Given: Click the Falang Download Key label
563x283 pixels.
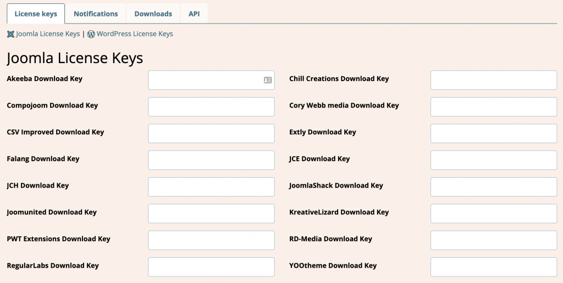Looking at the screenshot, I should tap(43, 159).
